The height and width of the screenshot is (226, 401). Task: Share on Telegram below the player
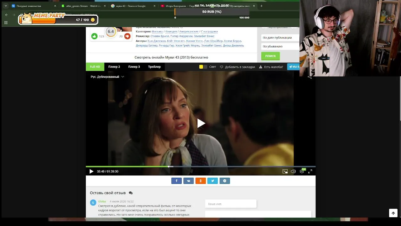(225, 181)
